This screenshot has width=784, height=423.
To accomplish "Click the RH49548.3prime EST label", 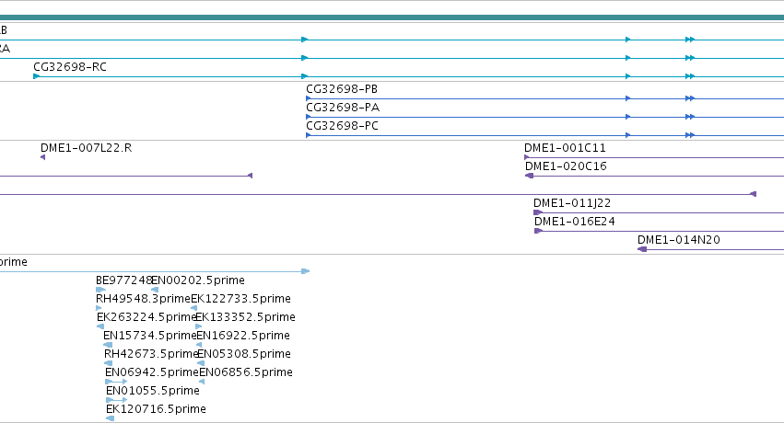I will coord(144,299).
